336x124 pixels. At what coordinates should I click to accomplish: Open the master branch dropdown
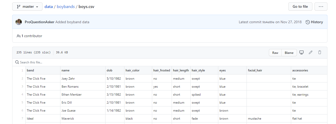click(x=27, y=7)
